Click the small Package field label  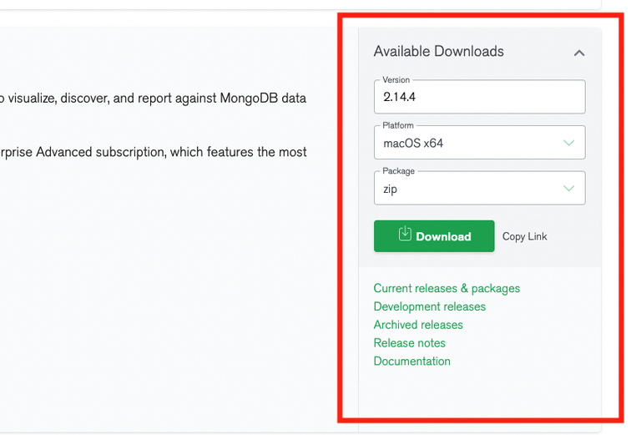coord(398,171)
